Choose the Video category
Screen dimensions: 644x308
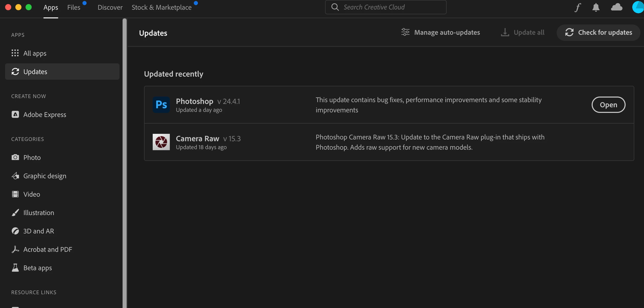[32, 194]
